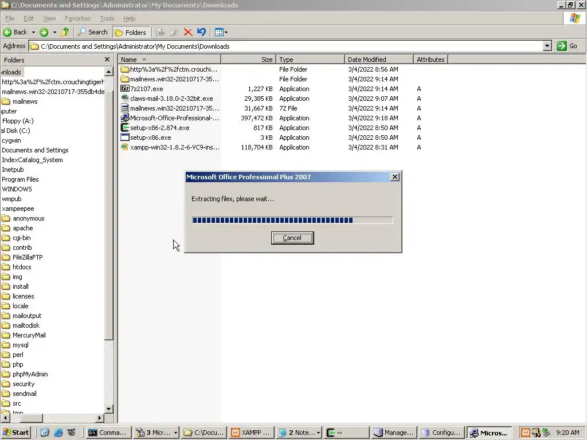The height and width of the screenshot is (440, 587).
Task: Select the mailnews.win32 folder icon in file list
Action: point(124,79)
